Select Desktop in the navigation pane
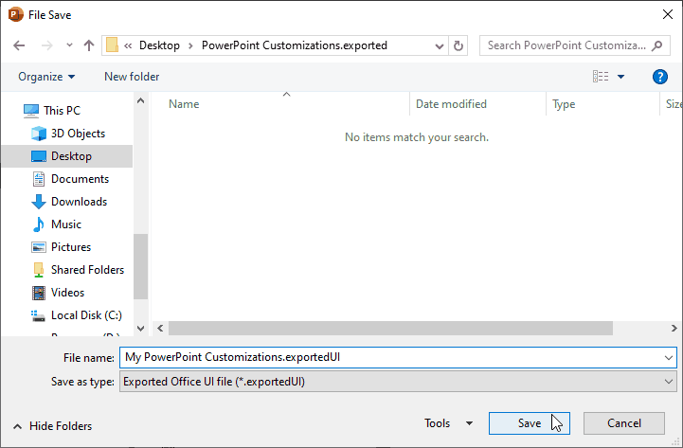The width and height of the screenshot is (683, 448). 67,156
